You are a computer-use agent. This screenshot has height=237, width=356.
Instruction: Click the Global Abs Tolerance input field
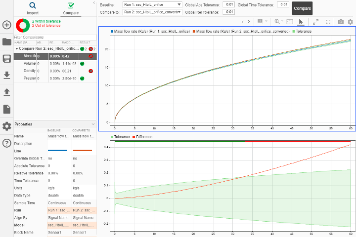228,4
